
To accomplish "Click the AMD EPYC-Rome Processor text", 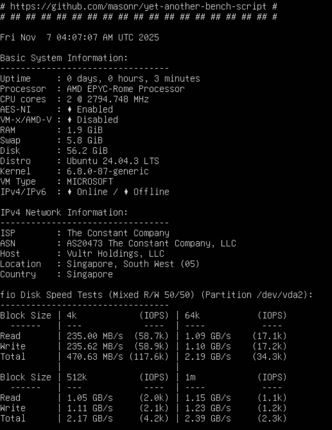I will pos(126,89).
